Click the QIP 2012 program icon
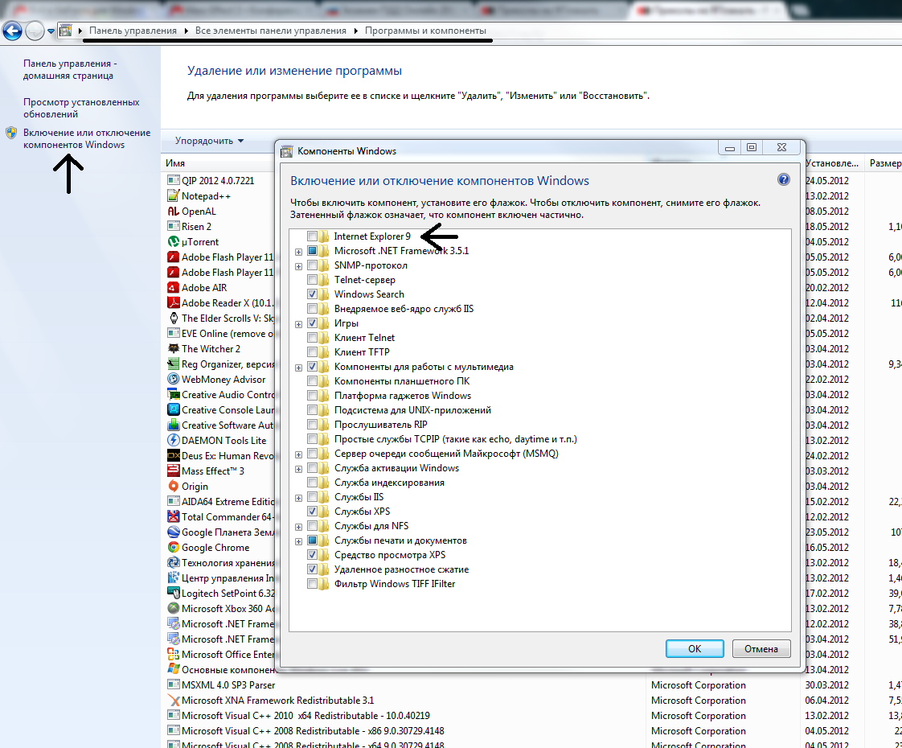 (173, 180)
